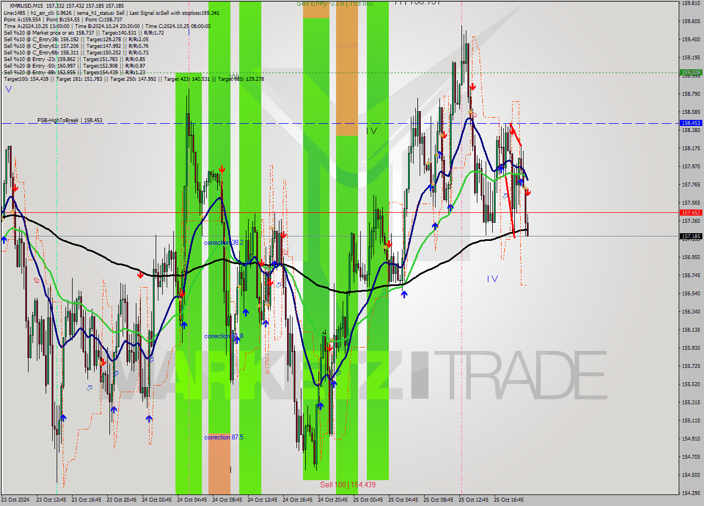Click the 24 Oct 12:45 time label
Image resolution: width=704 pixels, height=506 pixels.
(x=262, y=500)
